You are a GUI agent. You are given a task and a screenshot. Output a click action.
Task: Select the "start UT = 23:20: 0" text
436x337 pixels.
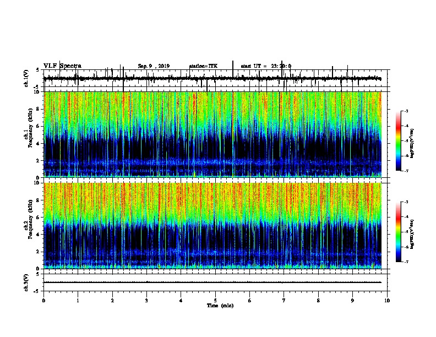point(266,66)
